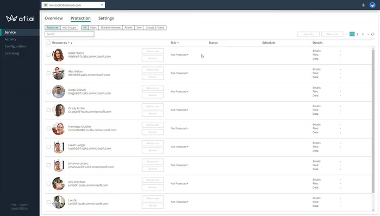Open Licensing in the sidebar
380x216 pixels.
coord(12,53)
